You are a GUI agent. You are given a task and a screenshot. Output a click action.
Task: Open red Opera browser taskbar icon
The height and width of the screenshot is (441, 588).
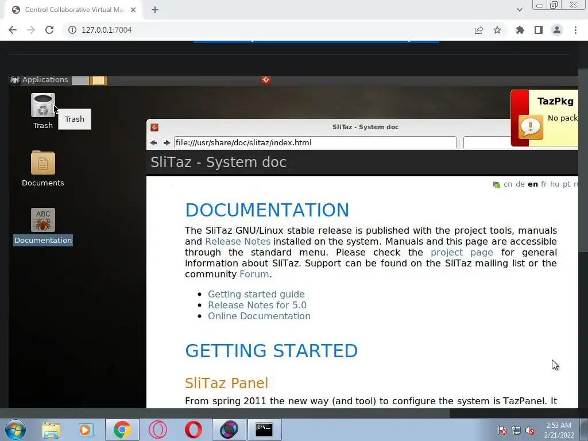(x=193, y=430)
